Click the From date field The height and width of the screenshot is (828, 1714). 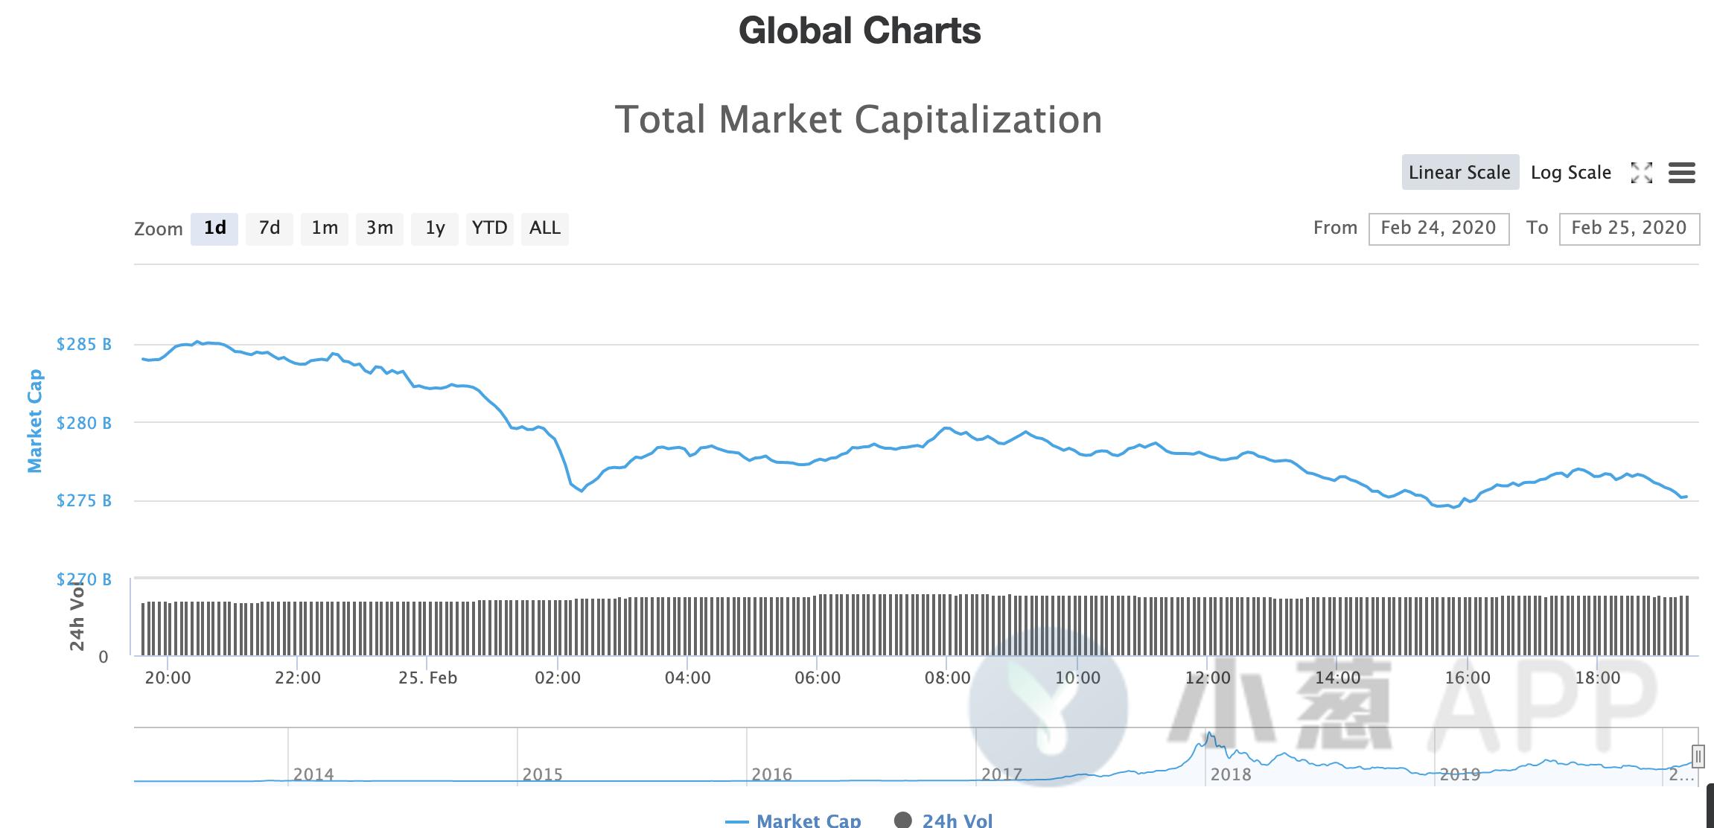coord(1439,228)
